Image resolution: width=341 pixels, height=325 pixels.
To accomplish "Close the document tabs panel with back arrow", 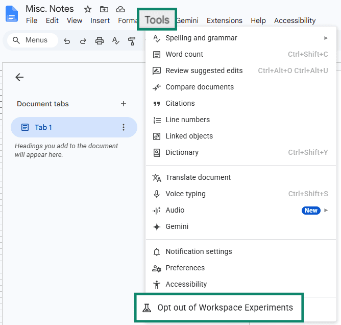I will (x=19, y=77).
